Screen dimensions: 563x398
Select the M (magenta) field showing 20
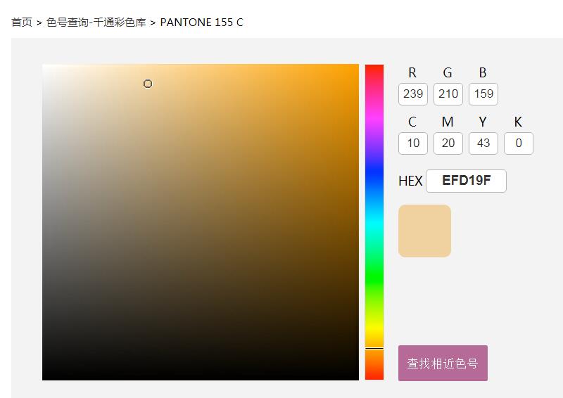[448, 143]
